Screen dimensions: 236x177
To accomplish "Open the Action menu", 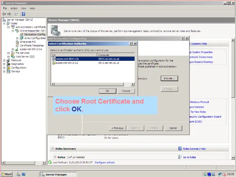I will (14, 8).
